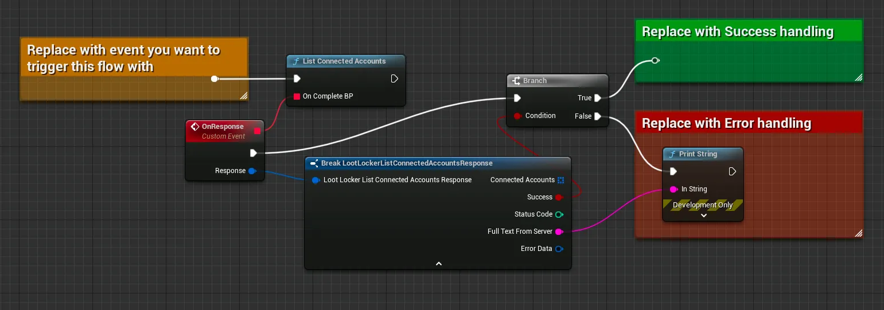
Task: Select the OnResponse Custom Event node header
Action: tap(225, 131)
